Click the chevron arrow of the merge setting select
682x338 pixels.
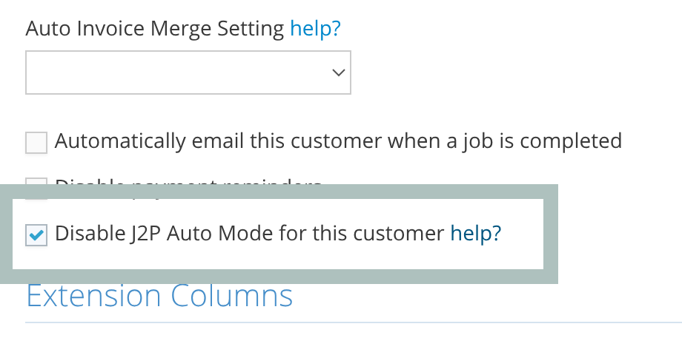tap(338, 72)
